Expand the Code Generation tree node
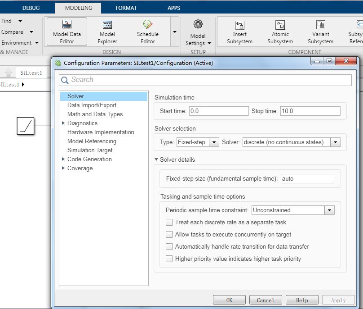This screenshot has width=363, height=309. click(x=63, y=159)
